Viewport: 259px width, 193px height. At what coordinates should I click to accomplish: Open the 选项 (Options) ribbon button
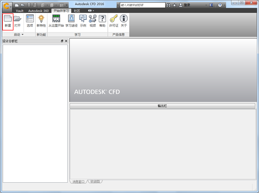[30, 21]
